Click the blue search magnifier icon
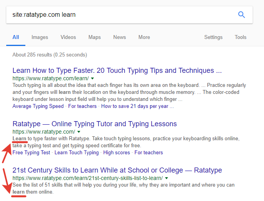Image resolution: width=264 pixels, height=201 pixels. point(241,15)
